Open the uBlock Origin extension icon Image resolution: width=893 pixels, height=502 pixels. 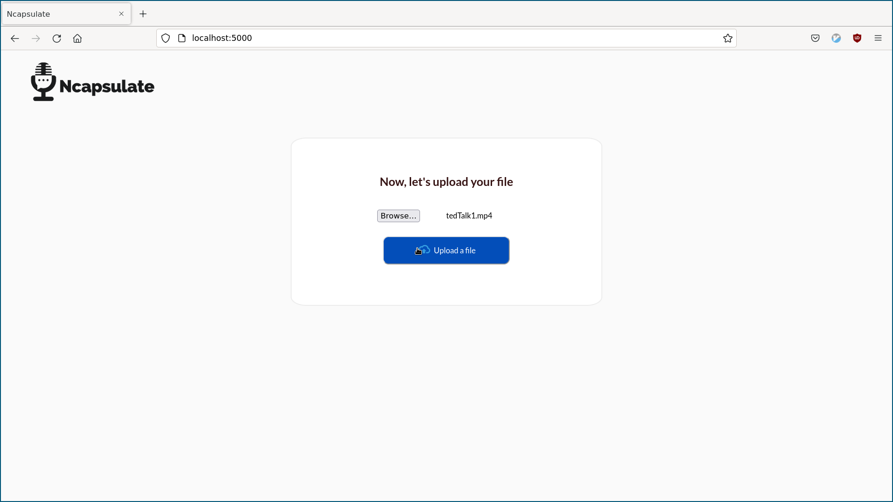857,39
